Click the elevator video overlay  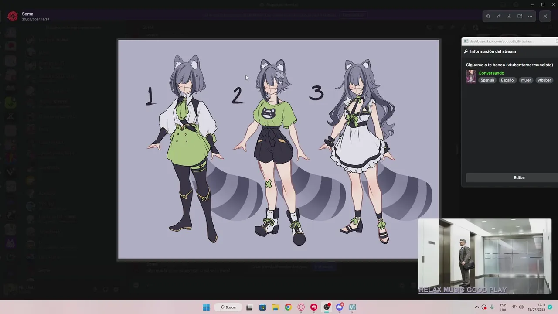coord(485,256)
